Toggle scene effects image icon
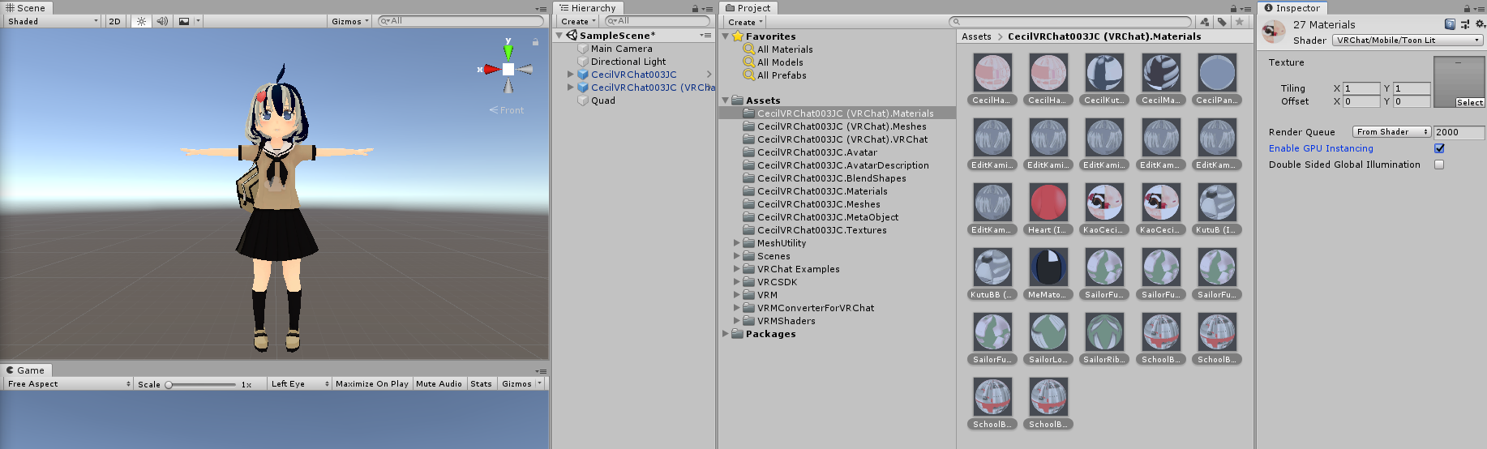The width and height of the screenshot is (1487, 449). pos(184,21)
